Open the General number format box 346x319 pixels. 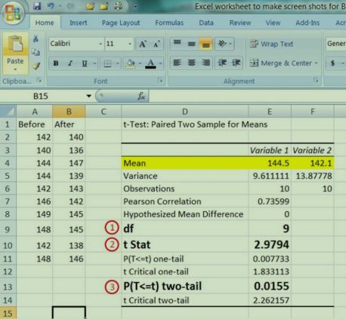(x=336, y=44)
